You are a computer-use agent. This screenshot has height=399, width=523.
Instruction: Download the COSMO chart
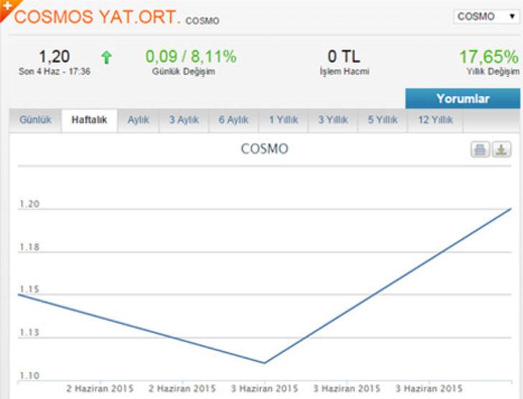501,149
